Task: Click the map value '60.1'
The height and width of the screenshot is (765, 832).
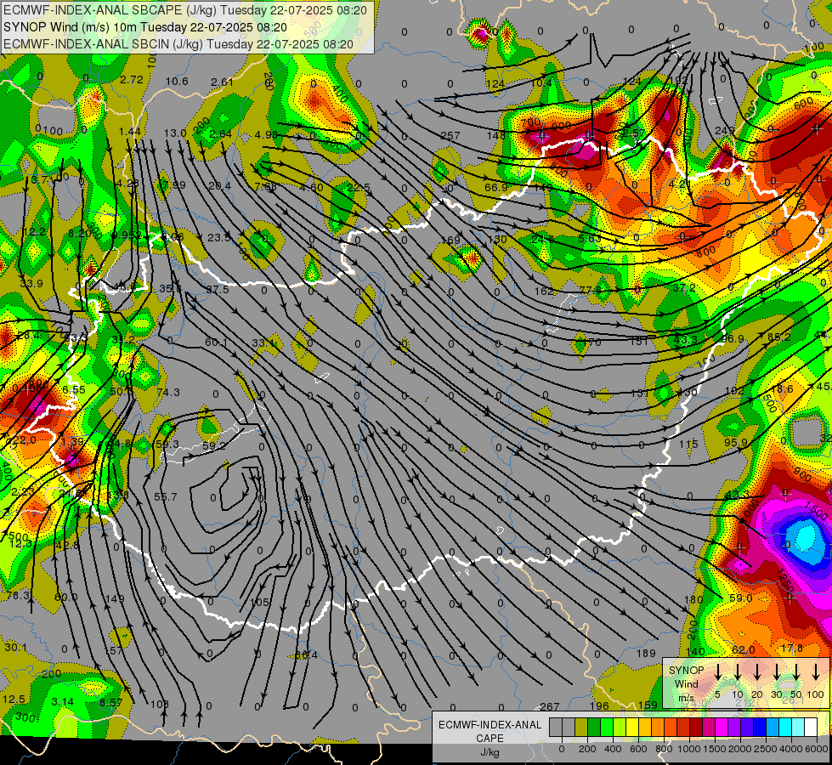Action: tap(216, 343)
